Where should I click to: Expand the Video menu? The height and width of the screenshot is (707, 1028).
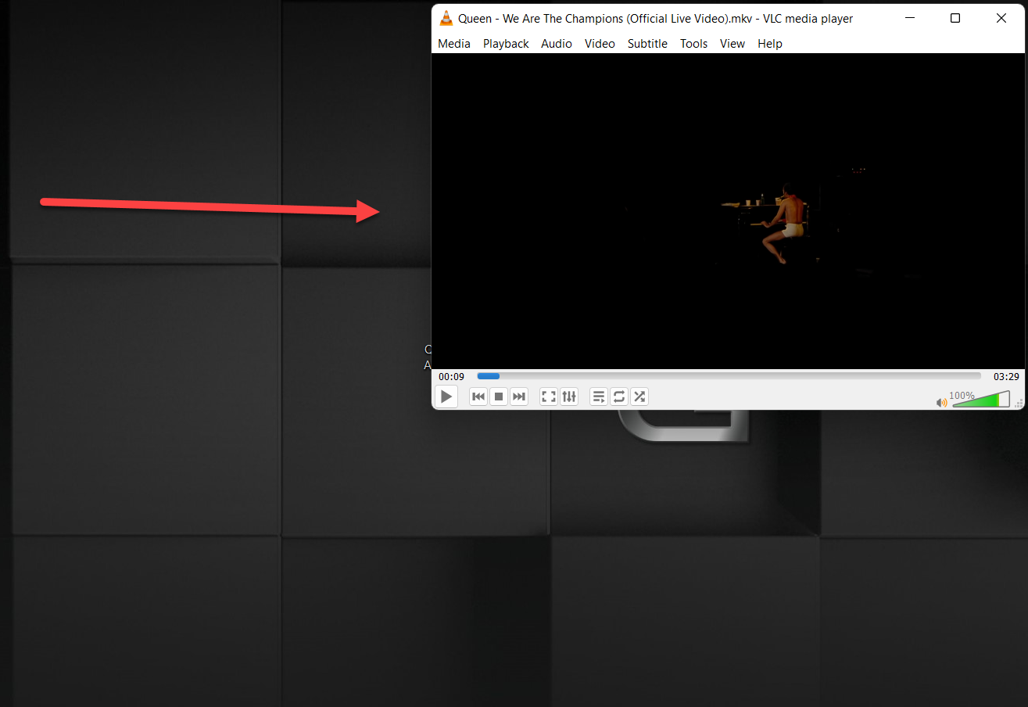click(x=600, y=44)
